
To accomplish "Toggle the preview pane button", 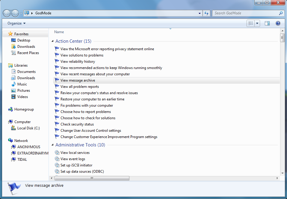I will point(267,23).
